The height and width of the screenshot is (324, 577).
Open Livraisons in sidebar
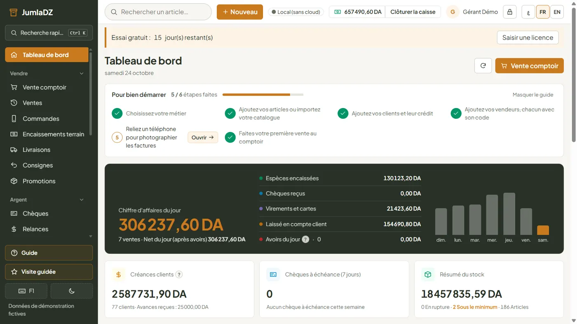pos(47,150)
